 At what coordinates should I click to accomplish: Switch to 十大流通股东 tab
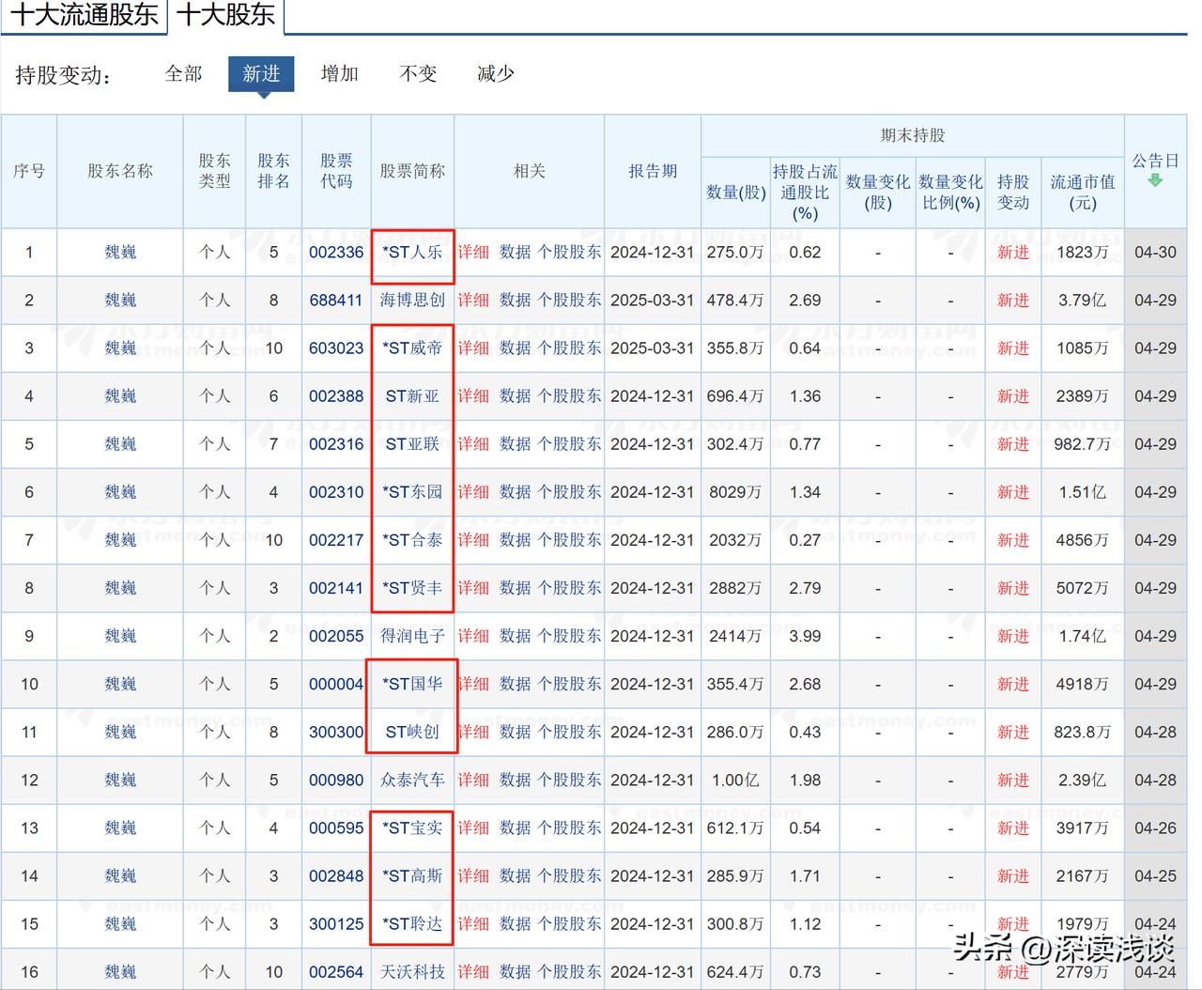85,14
